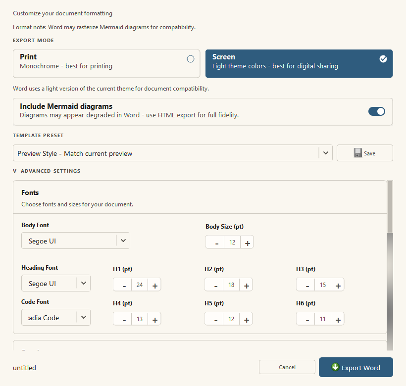The width and height of the screenshot is (406, 386).
Task: Decrease the H4 point size
Action: [123, 319]
